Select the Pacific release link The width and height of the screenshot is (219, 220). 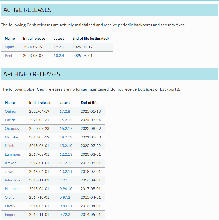point(10,120)
